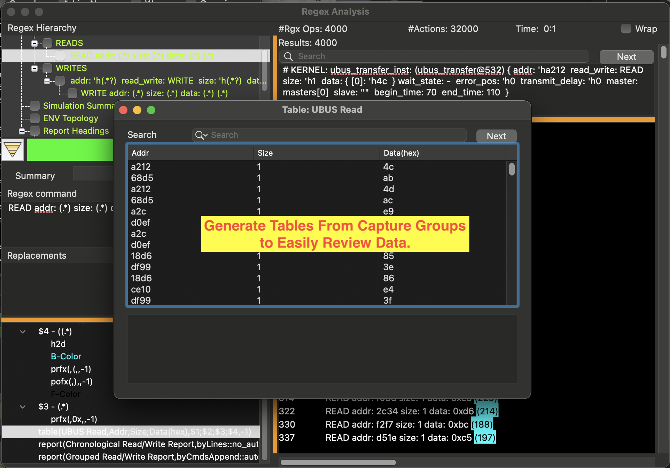Check the WRITES checkbox
Viewport: 670px width, 468px height.
tap(47, 68)
